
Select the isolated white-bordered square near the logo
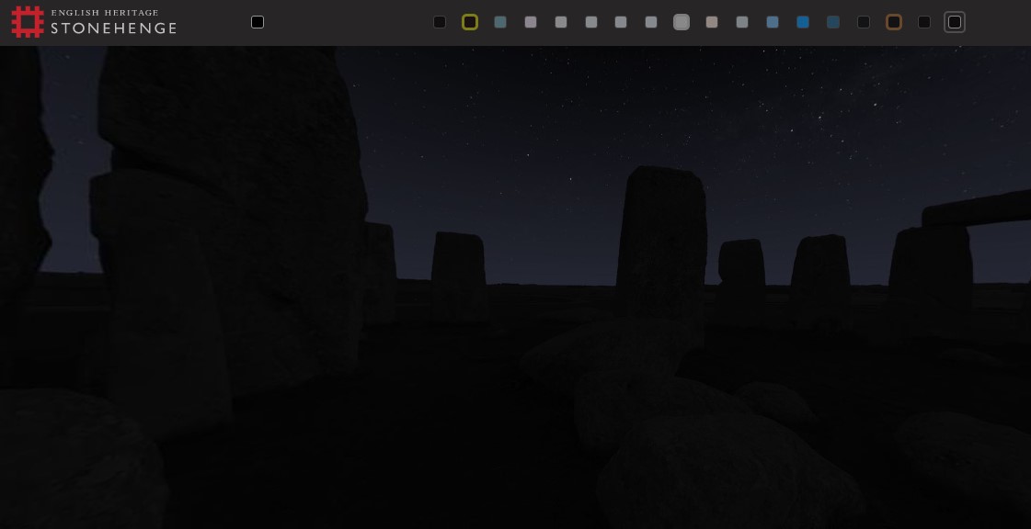[258, 22]
